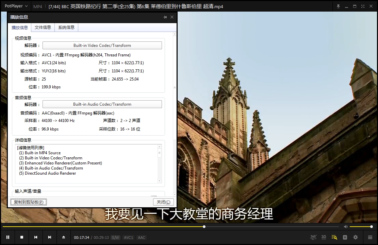Screen dimensions: 378x245
Task: Minimize the PotPlayer window
Action: (x=346, y=6)
